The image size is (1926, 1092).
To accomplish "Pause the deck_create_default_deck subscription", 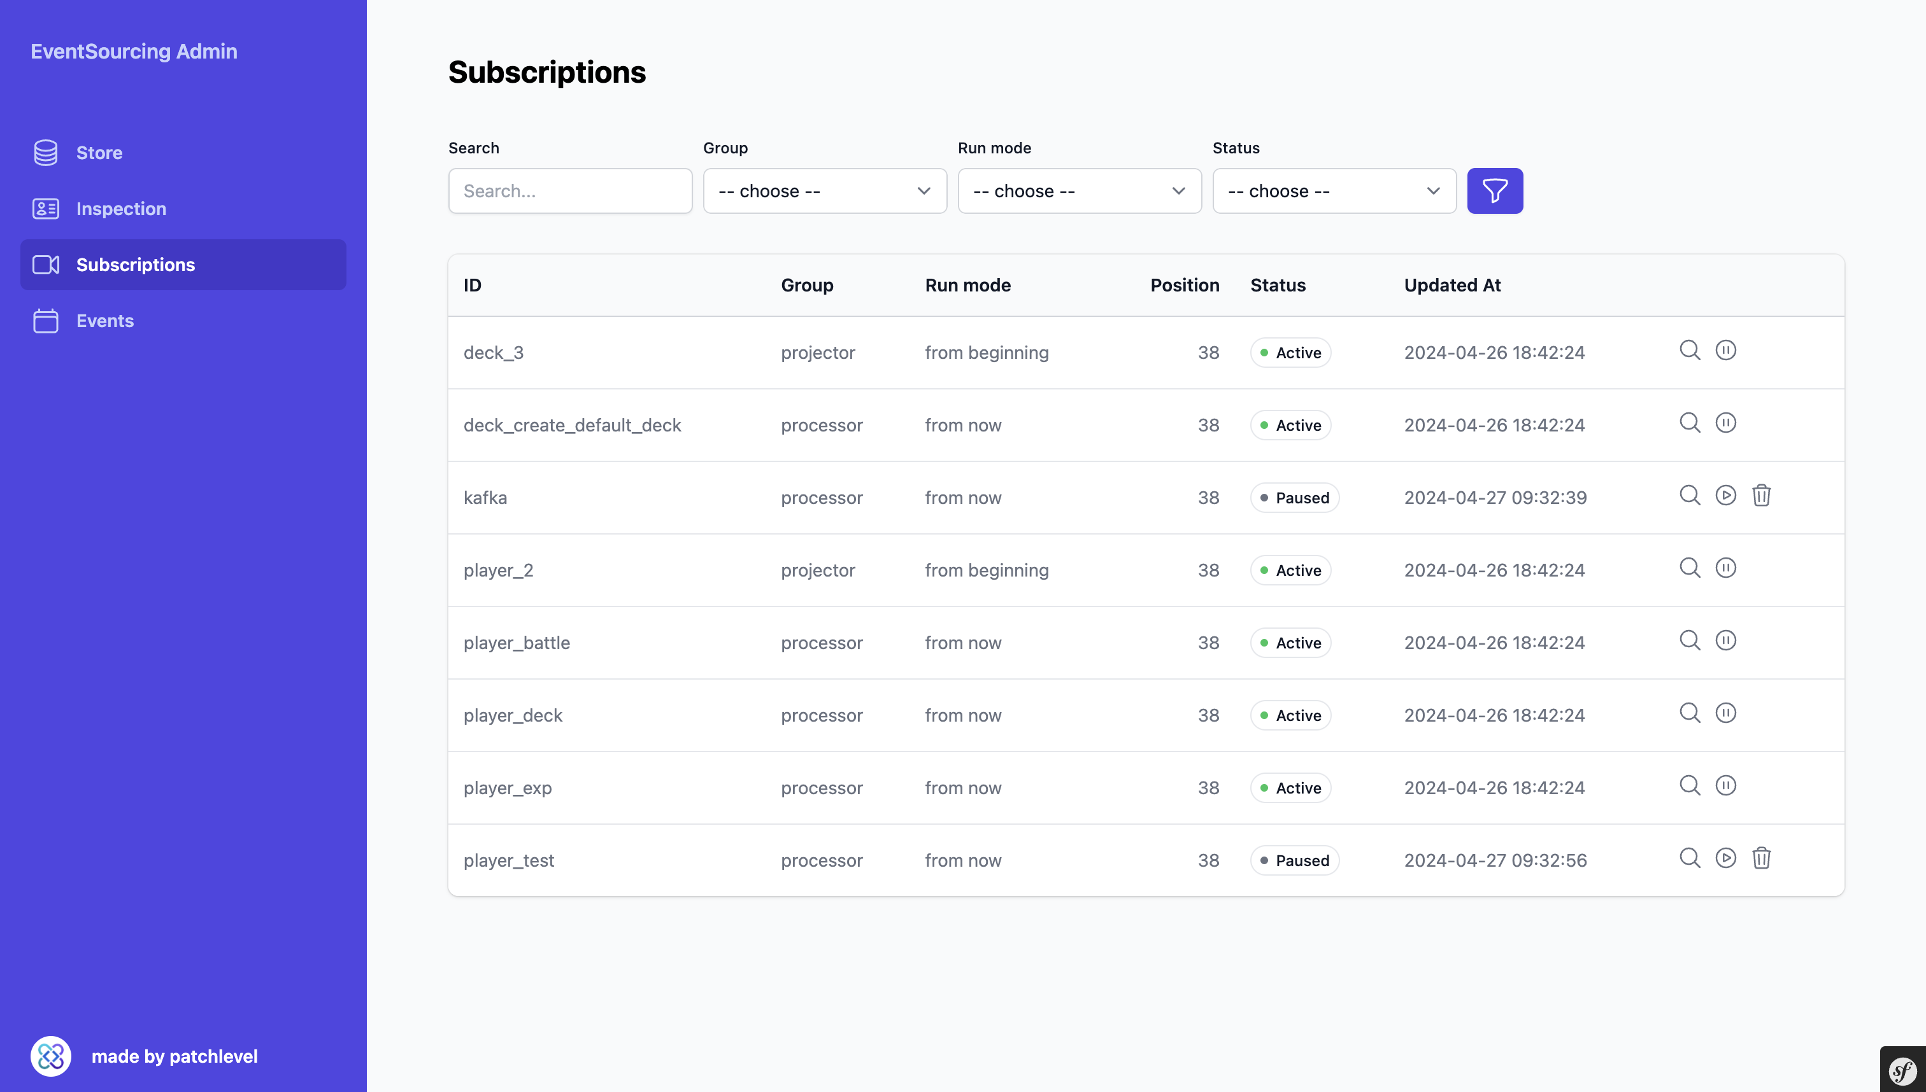I will [1725, 423].
